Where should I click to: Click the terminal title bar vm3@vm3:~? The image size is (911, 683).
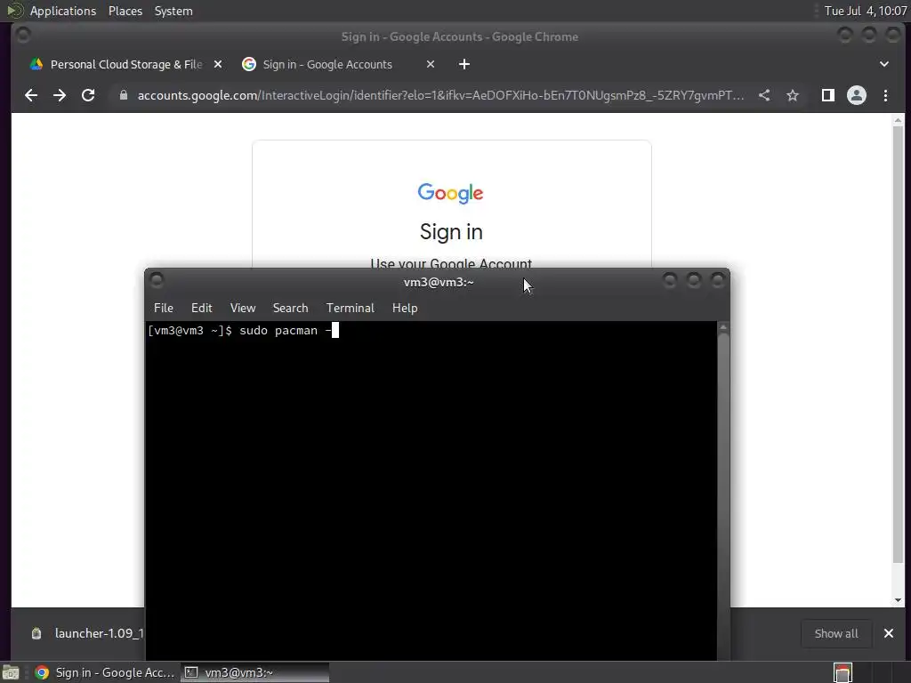tap(439, 282)
